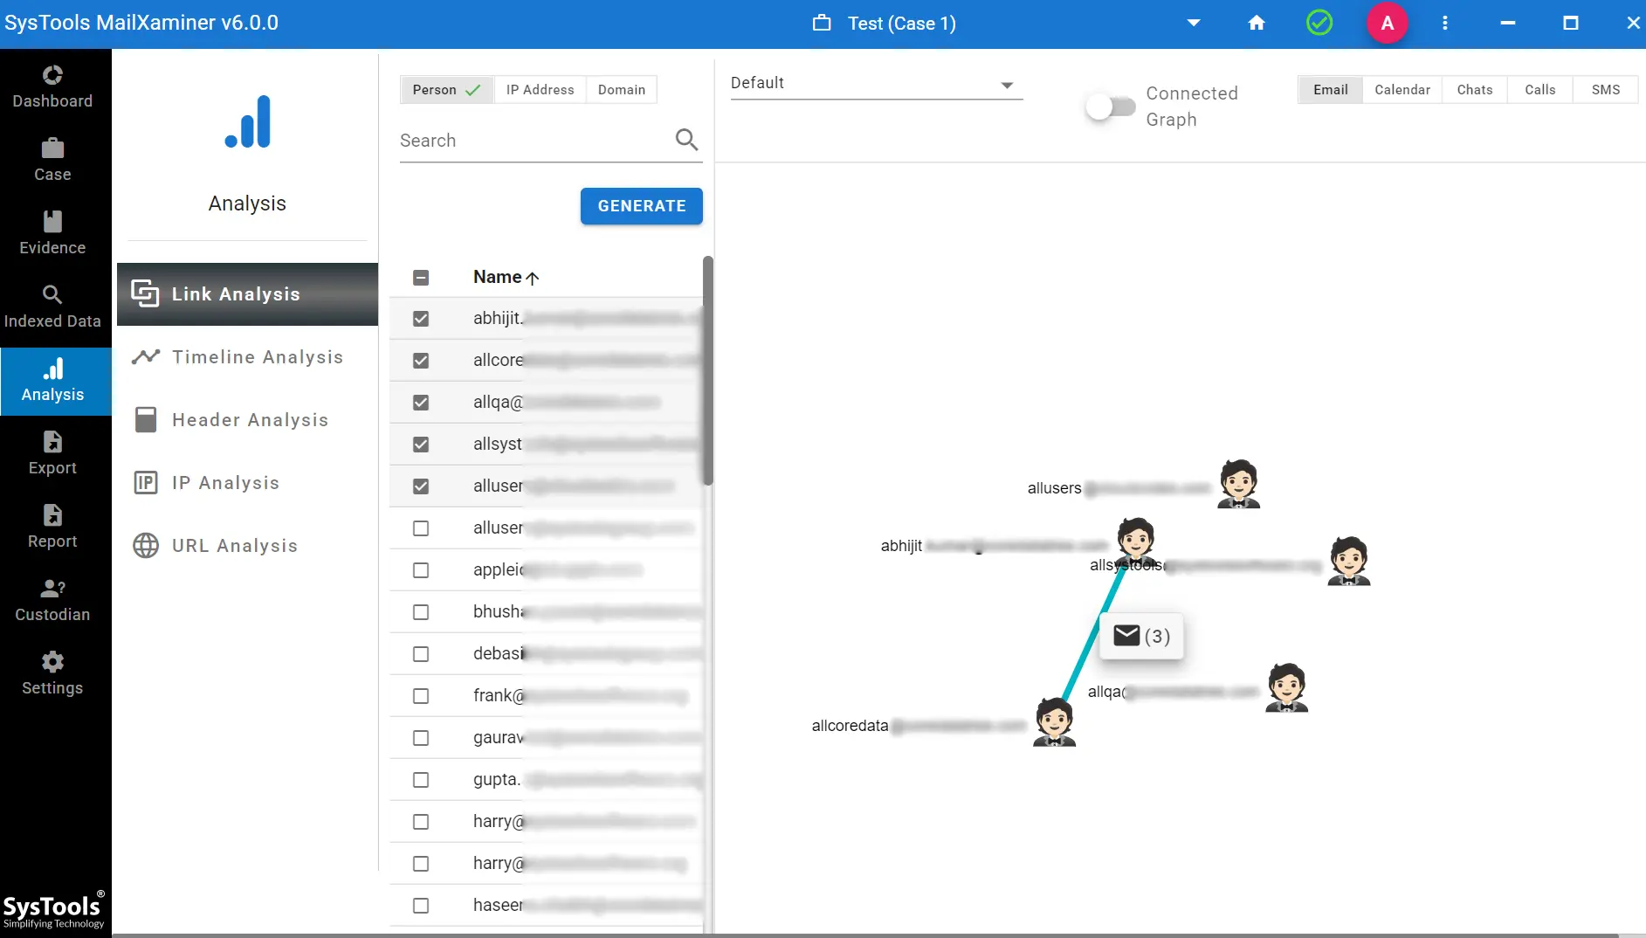Check the debasi row checkbox
Viewport: 1646px width, 938px height.
[421, 654]
